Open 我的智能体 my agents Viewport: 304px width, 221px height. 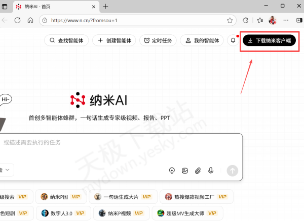tap(202, 40)
